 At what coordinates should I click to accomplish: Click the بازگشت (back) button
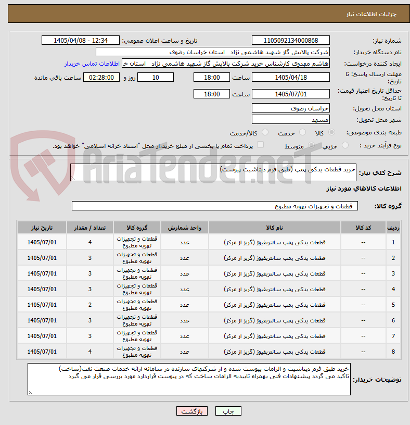coord(191,411)
